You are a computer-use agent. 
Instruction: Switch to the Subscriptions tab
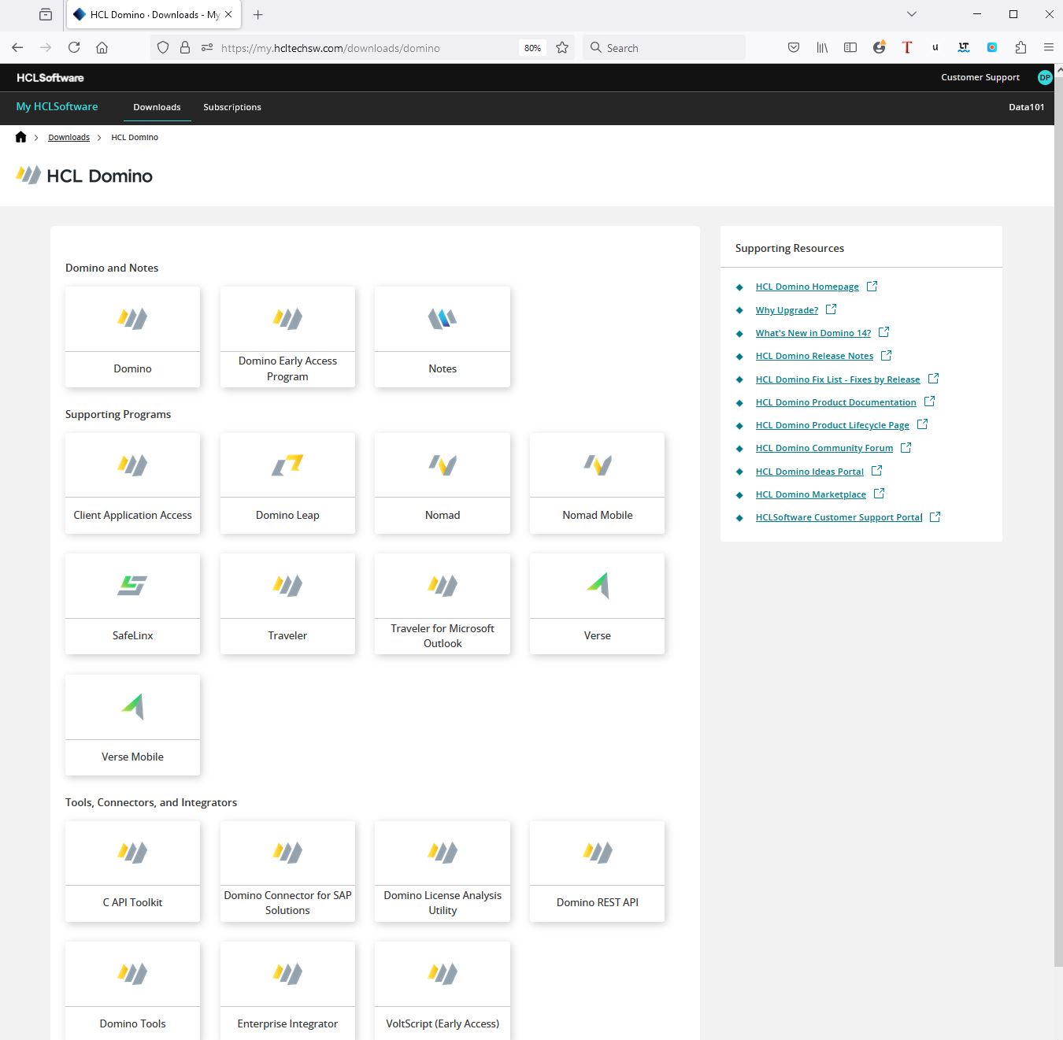coord(231,107)
